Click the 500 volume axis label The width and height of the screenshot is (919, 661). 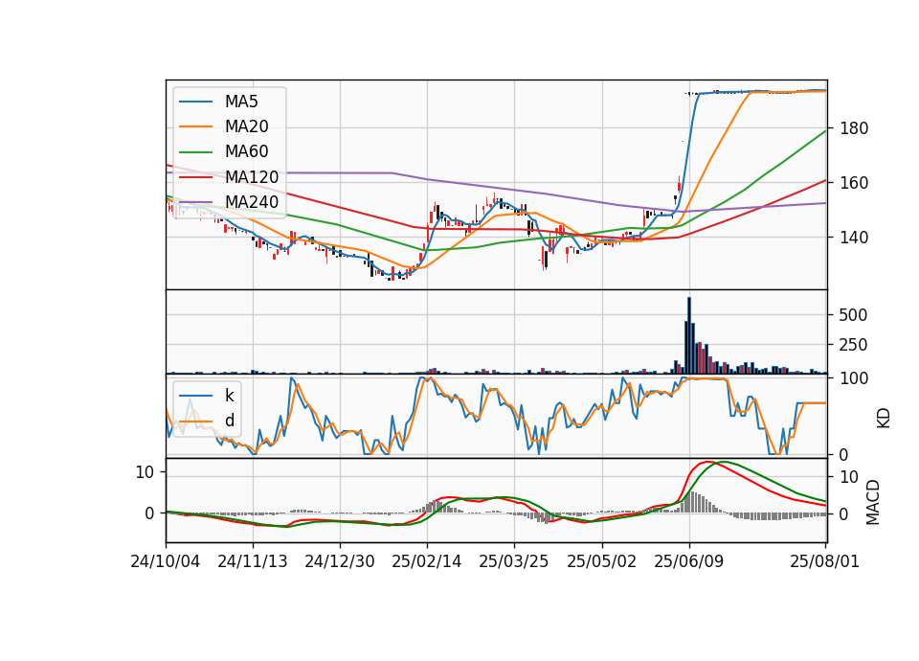(x=853, y=315)
